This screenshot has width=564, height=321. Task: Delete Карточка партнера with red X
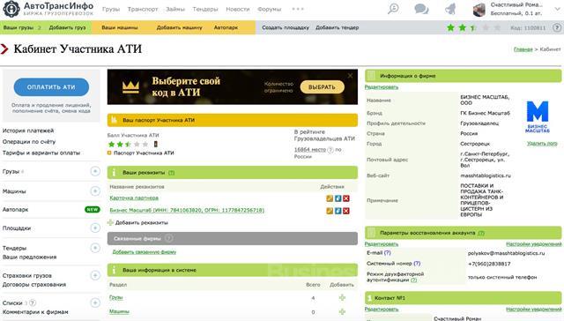(x=346, y=198)
